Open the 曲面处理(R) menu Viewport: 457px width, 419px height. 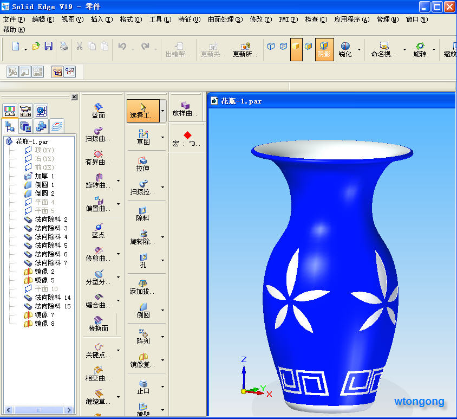click(x=225, y=20)
